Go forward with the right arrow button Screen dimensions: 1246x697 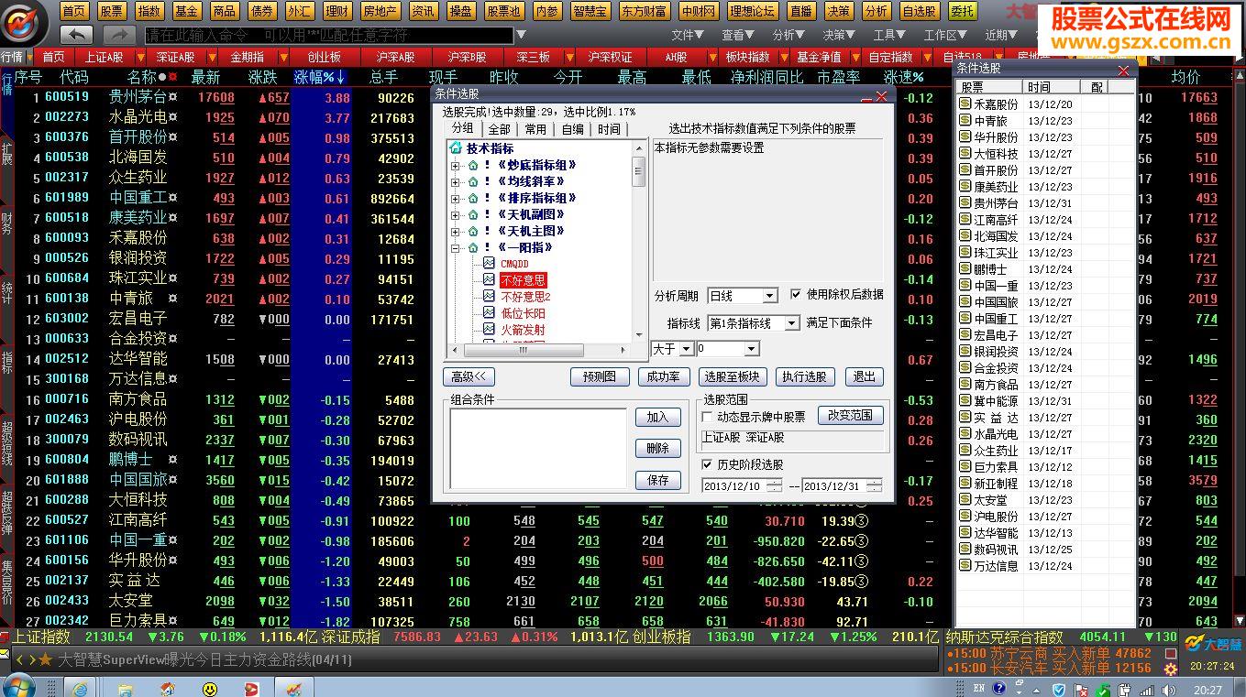(x=119, y=35)
